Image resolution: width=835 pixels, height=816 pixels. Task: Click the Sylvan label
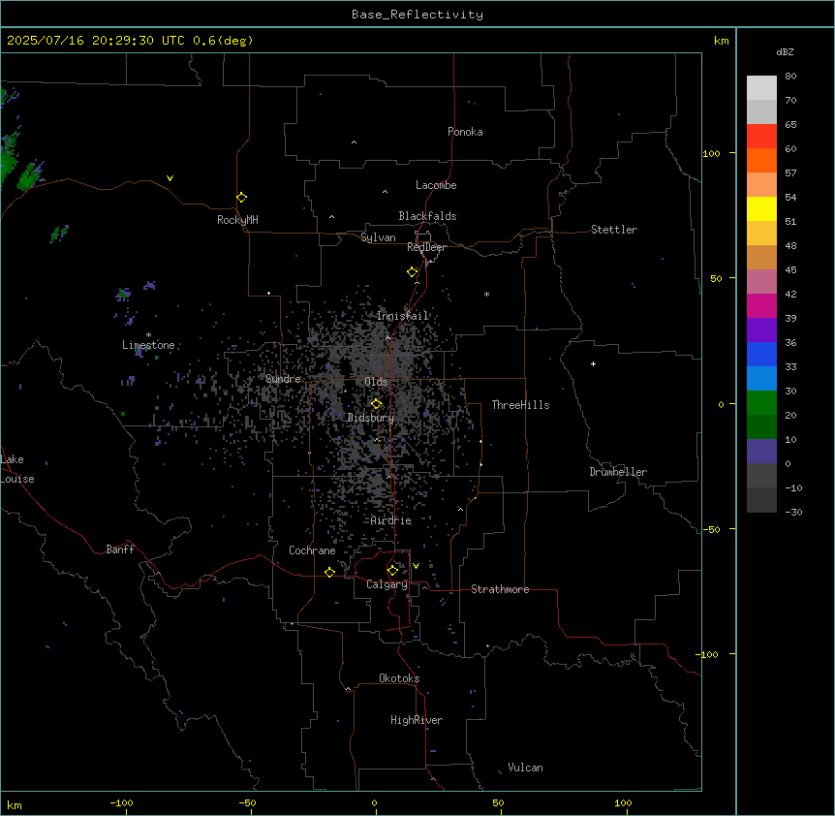click(x=378, y=237)
